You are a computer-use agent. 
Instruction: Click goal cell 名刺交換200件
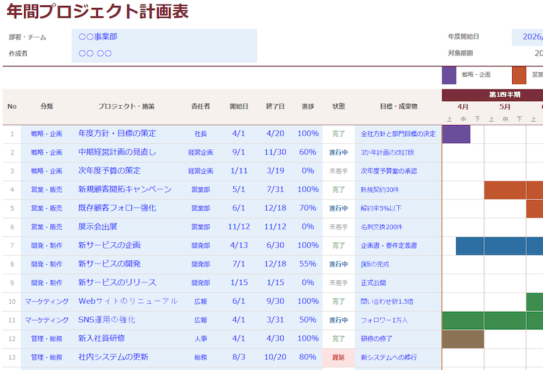pos(398,227)
